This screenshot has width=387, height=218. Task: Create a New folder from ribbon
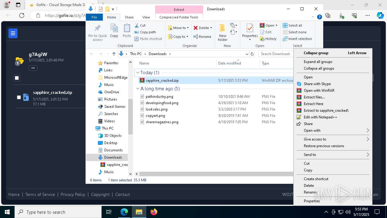223,32
